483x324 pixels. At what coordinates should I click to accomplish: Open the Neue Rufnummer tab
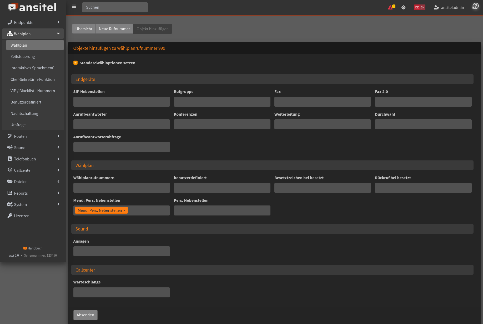(114, 29)
